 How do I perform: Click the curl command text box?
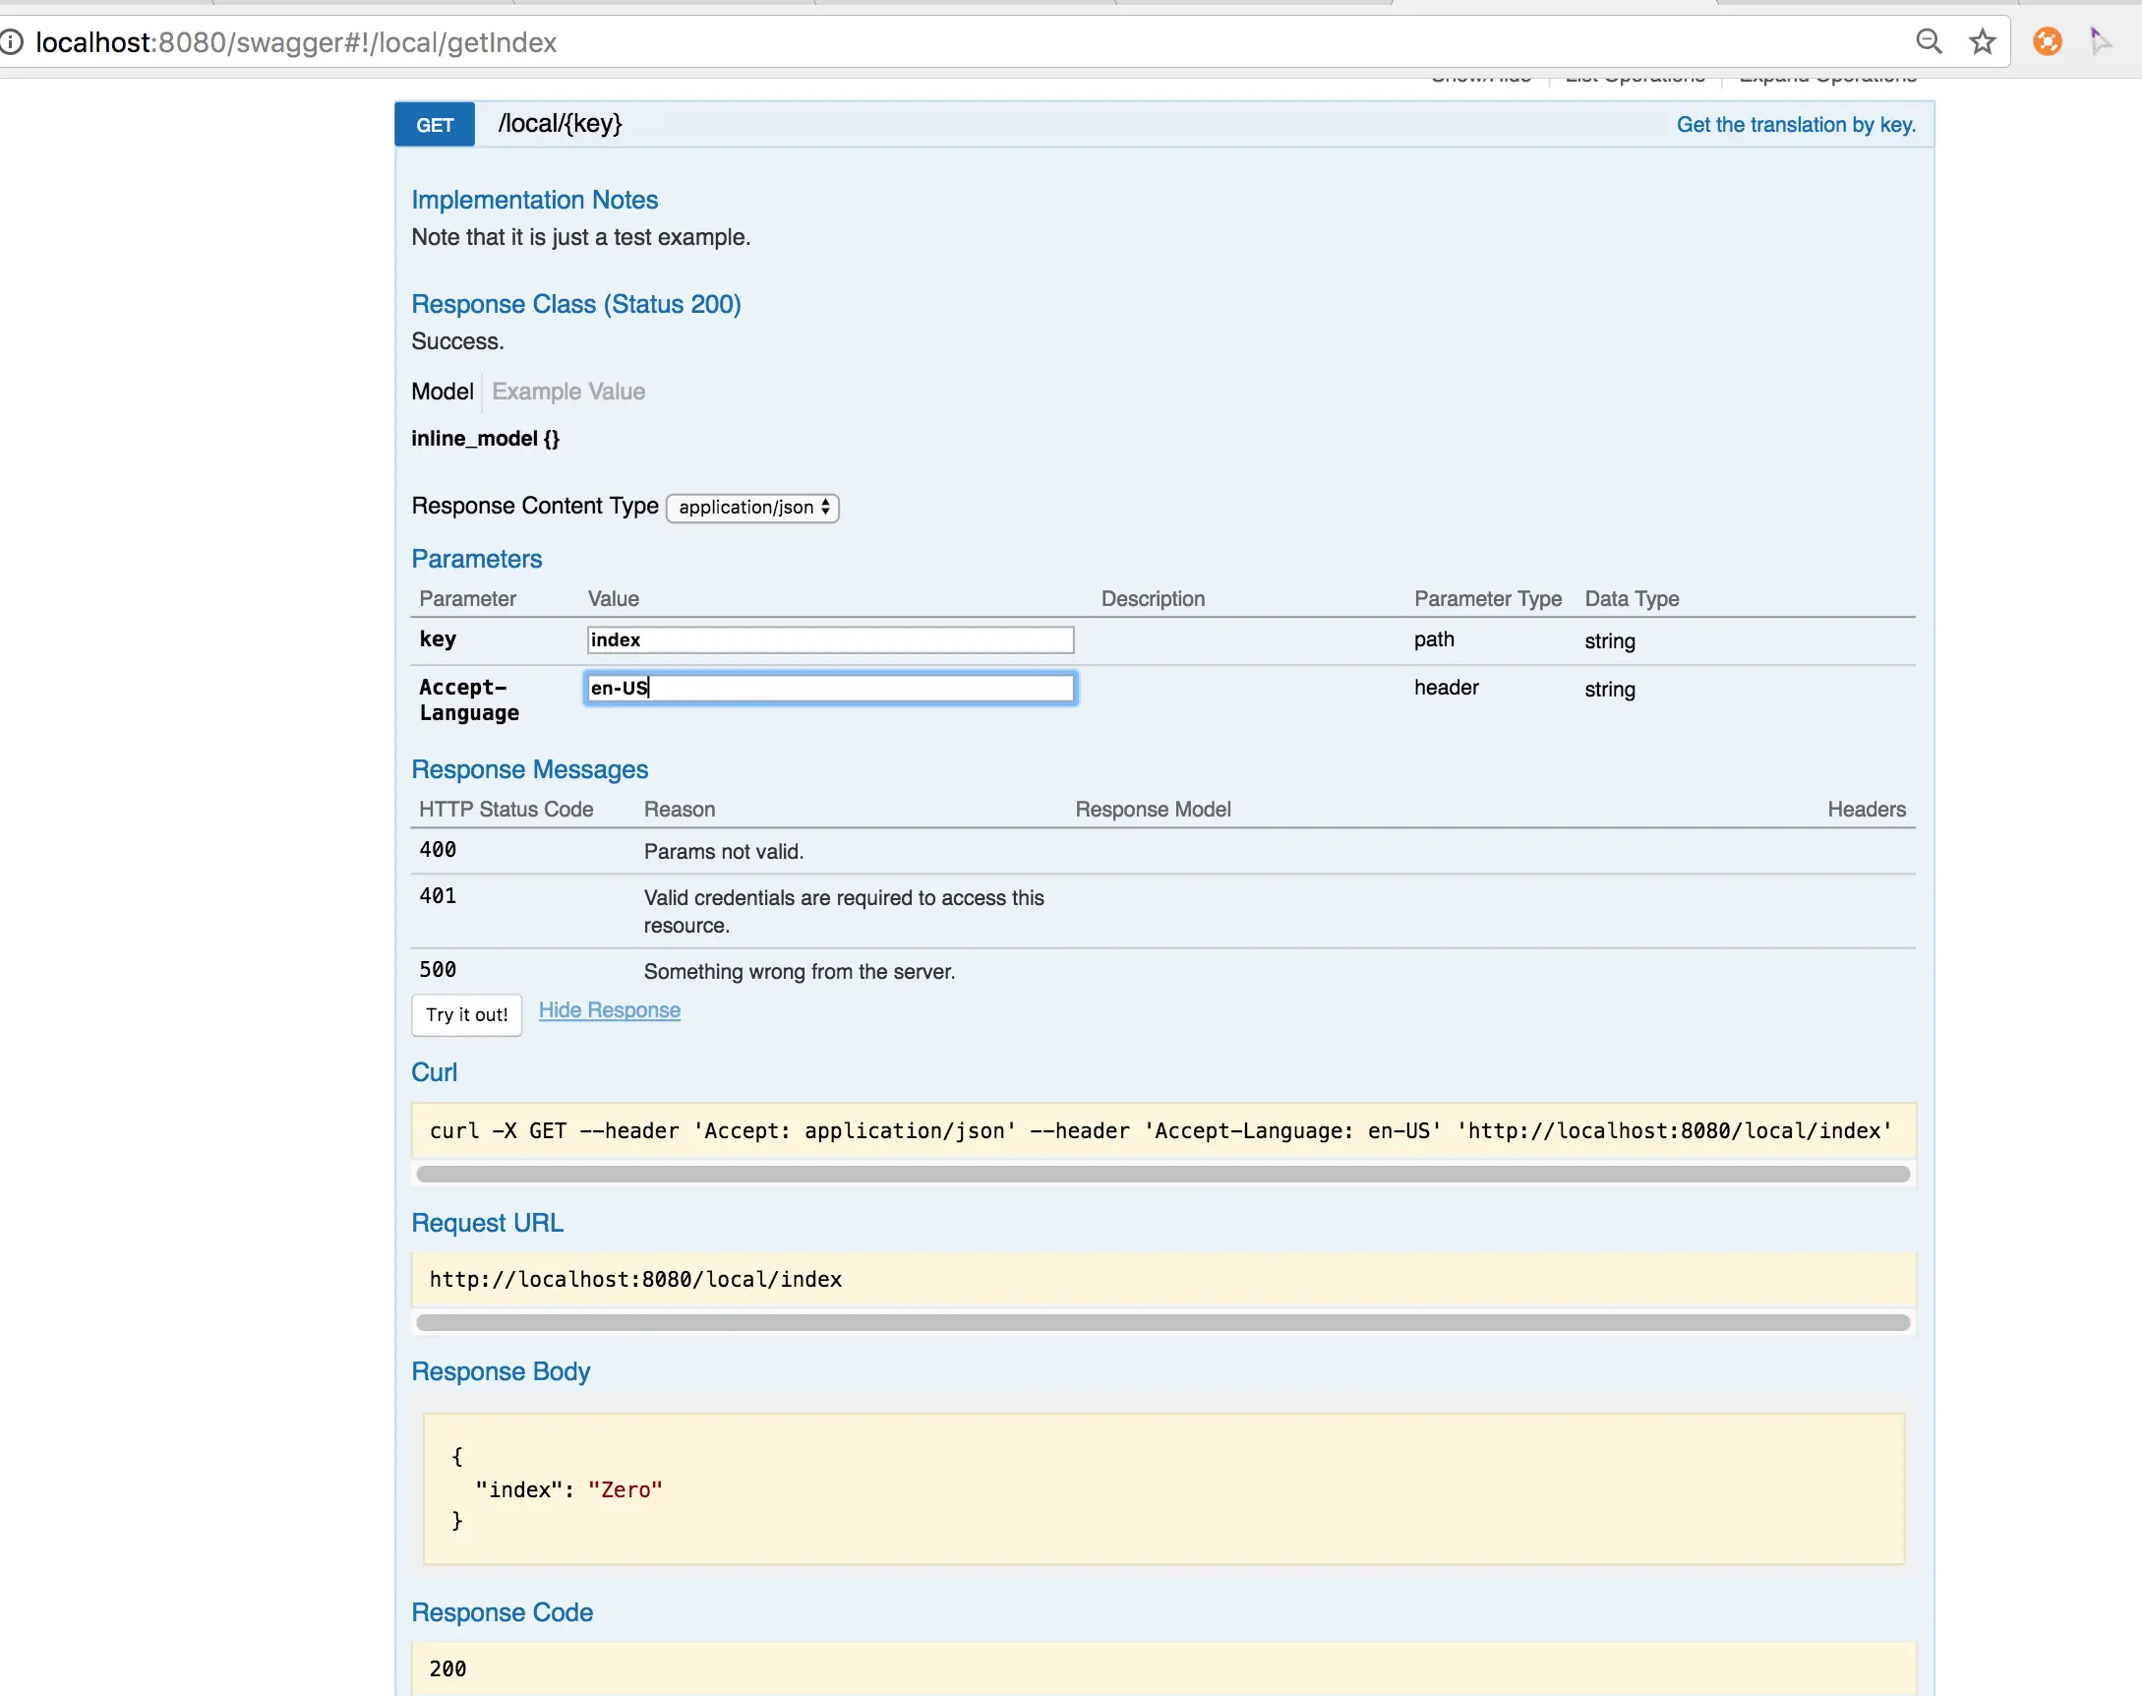pos(1162,1131)
